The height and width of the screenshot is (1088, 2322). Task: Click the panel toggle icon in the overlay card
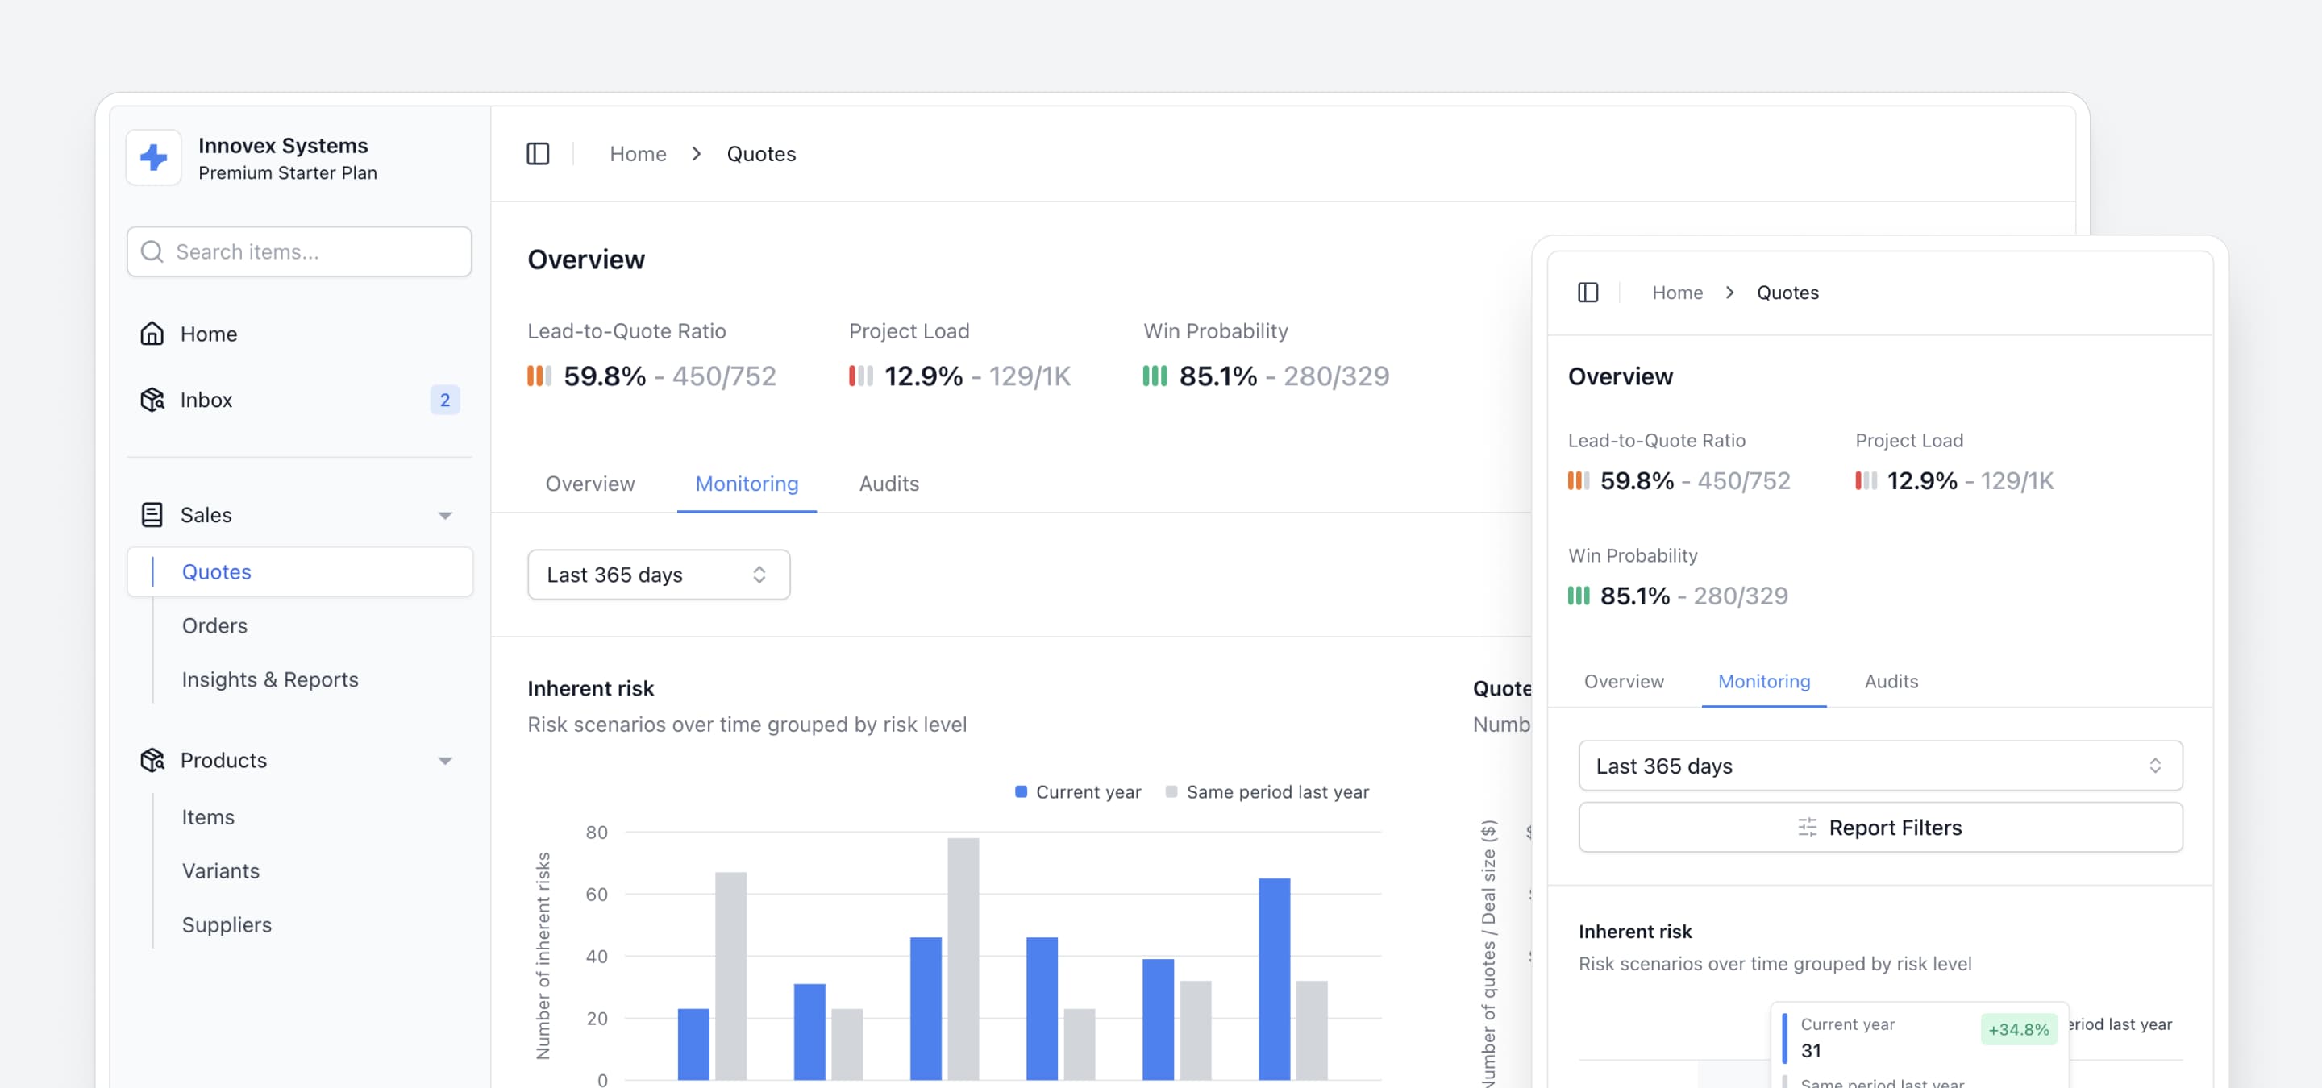click(x=1588, y=292)
